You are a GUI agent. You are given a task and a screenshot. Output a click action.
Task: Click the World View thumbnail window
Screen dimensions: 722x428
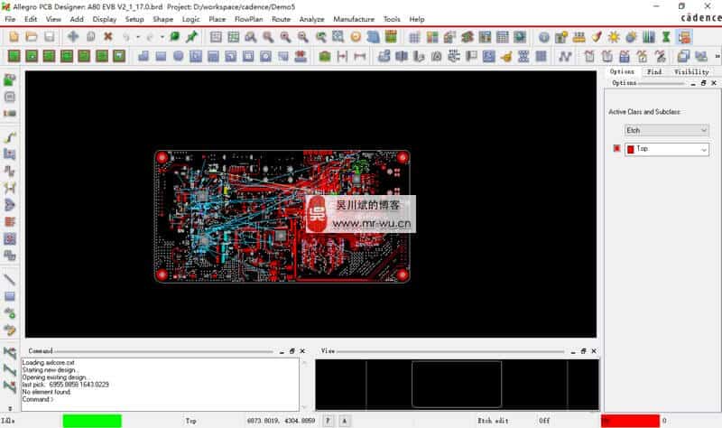point(456,384)
